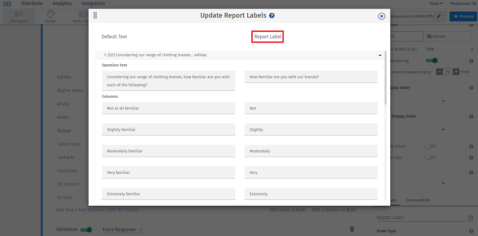Click help icon beside Update Report Labels title
Screen dimensions: 478x236
coord(272,16)
